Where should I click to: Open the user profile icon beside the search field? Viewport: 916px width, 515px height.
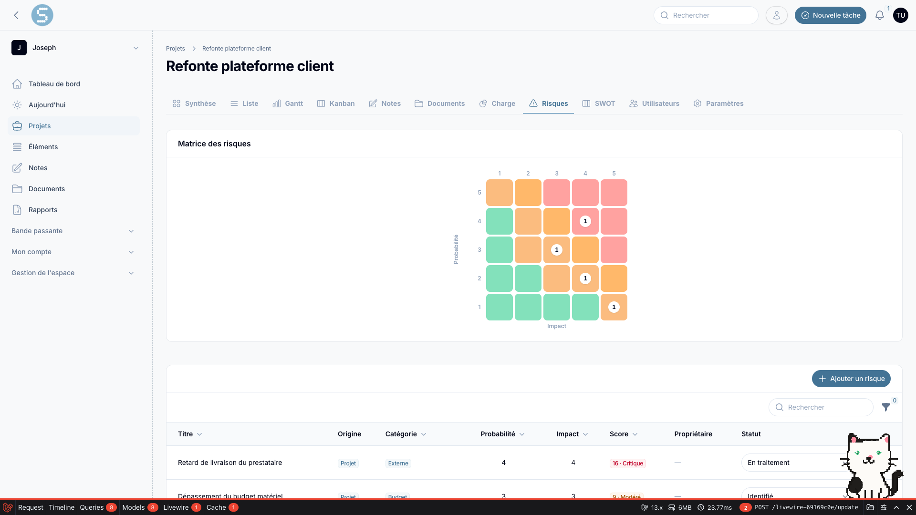[776, 15]
